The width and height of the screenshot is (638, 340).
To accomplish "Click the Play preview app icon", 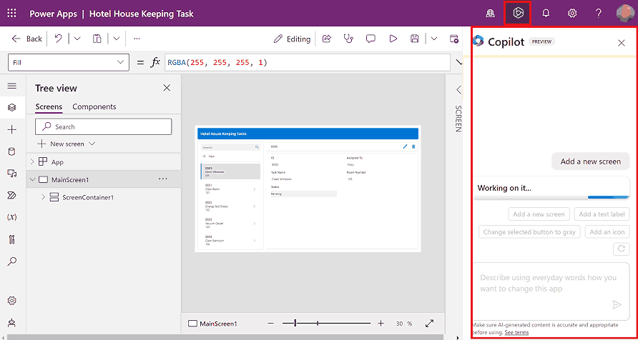I will click(393, 39).
